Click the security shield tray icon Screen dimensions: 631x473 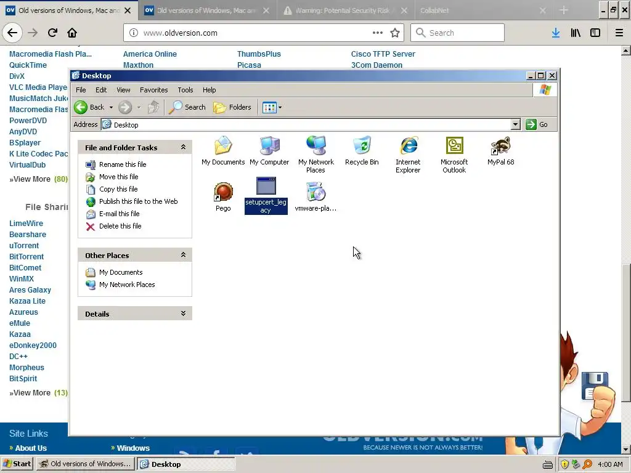click(564, 464)
